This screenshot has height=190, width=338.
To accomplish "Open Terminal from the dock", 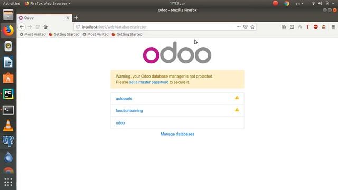I will coord(8,110).
